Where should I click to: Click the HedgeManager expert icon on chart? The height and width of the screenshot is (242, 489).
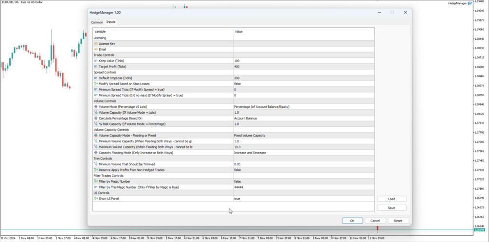(470, 3)
